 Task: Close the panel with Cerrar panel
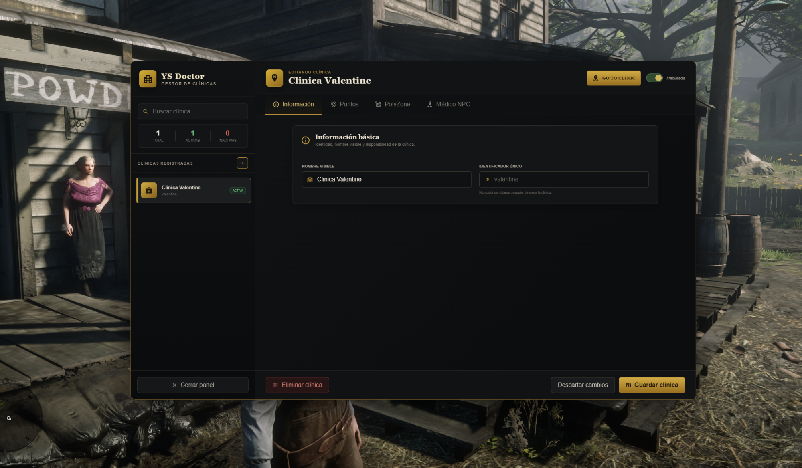pyautogui.click(x=193, y=385)
